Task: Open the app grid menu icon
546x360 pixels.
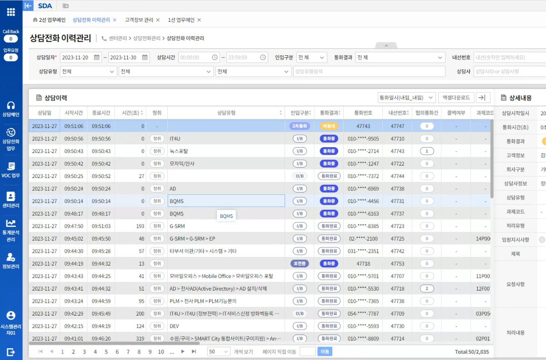Action: click(11, 12)
